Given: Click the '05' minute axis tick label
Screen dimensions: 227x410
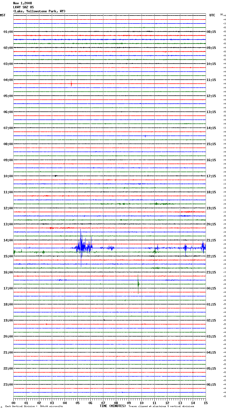Looking at the screenshot, I should [78, 403].
